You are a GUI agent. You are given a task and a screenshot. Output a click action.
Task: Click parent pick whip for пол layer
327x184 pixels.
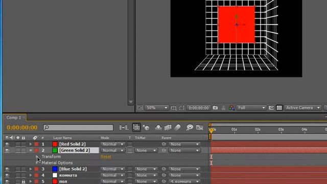[164, 181]
